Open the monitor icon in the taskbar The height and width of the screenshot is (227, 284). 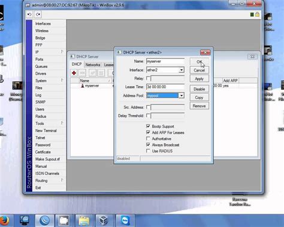click(x=25, y=220)
